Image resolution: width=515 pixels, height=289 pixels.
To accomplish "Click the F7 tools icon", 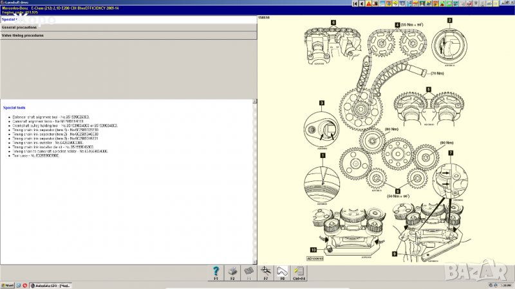I will 265,271.
